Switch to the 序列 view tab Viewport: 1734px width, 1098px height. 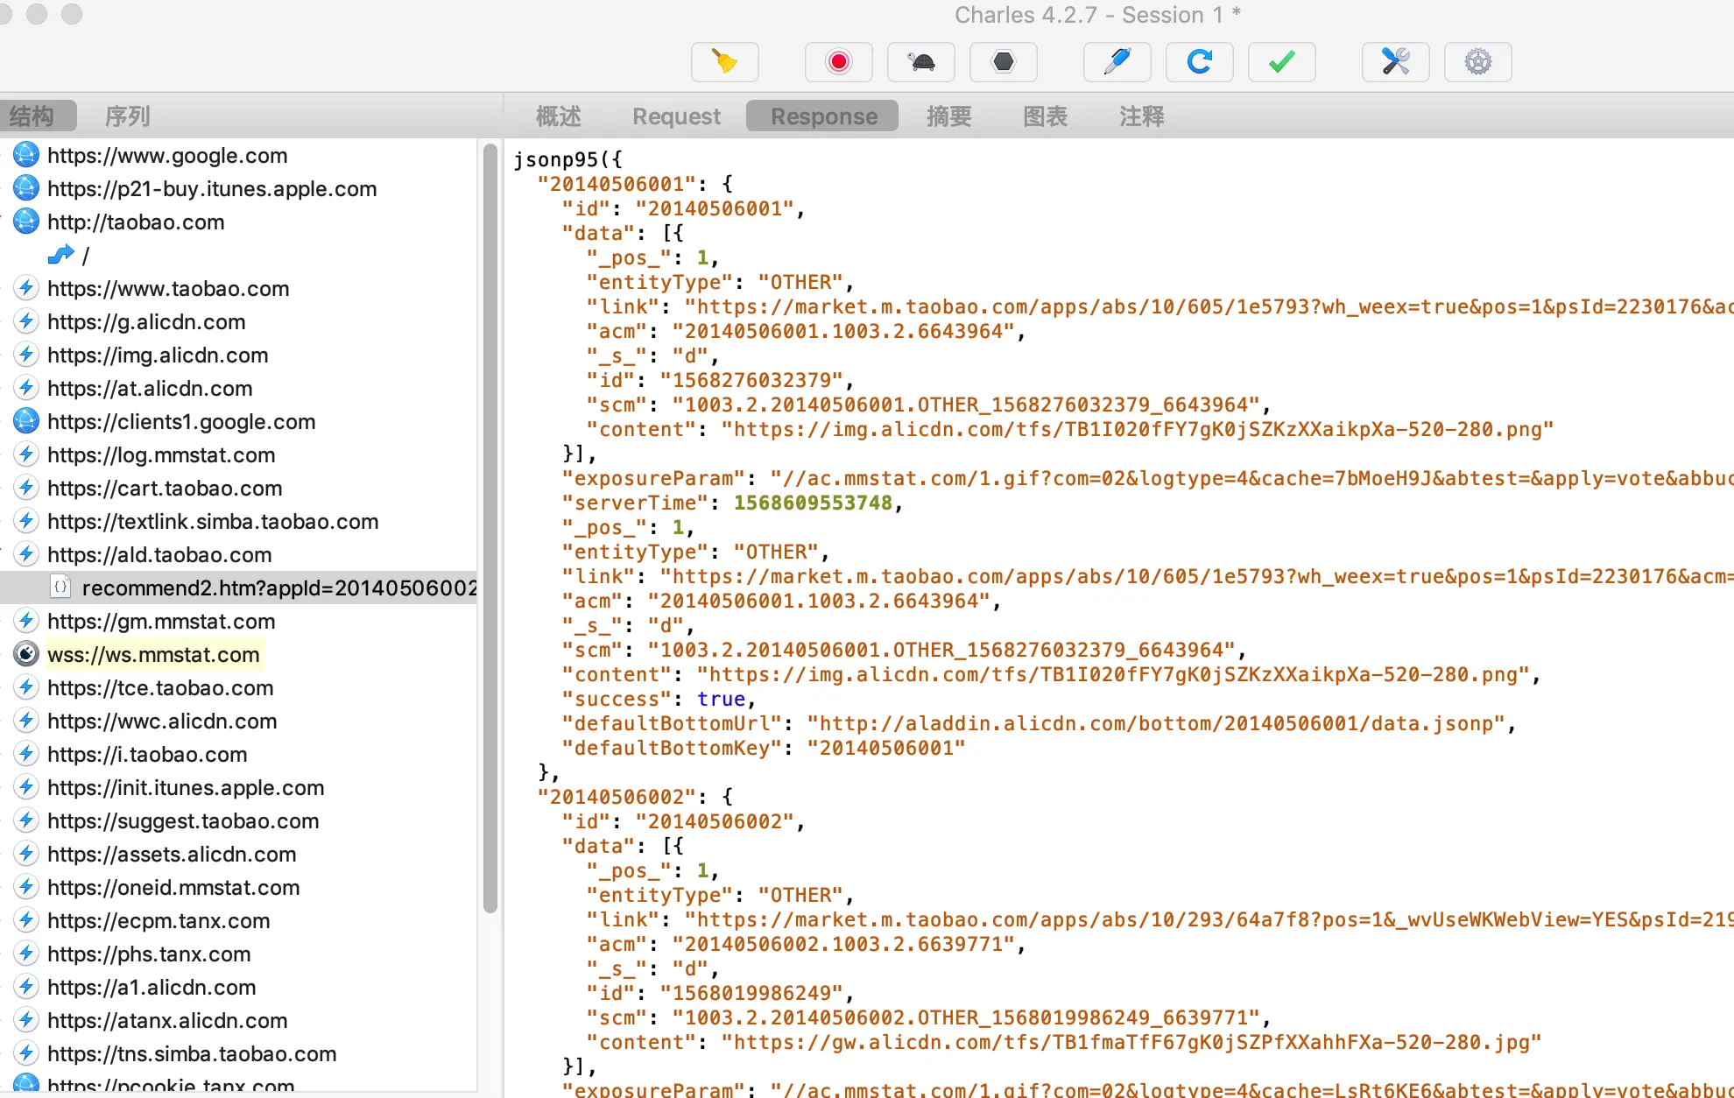[127, 116]
